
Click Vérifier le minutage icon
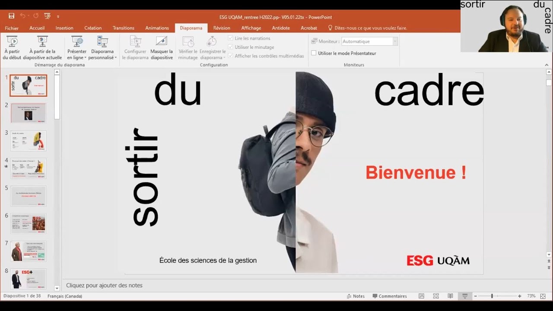tap(188, 42)
